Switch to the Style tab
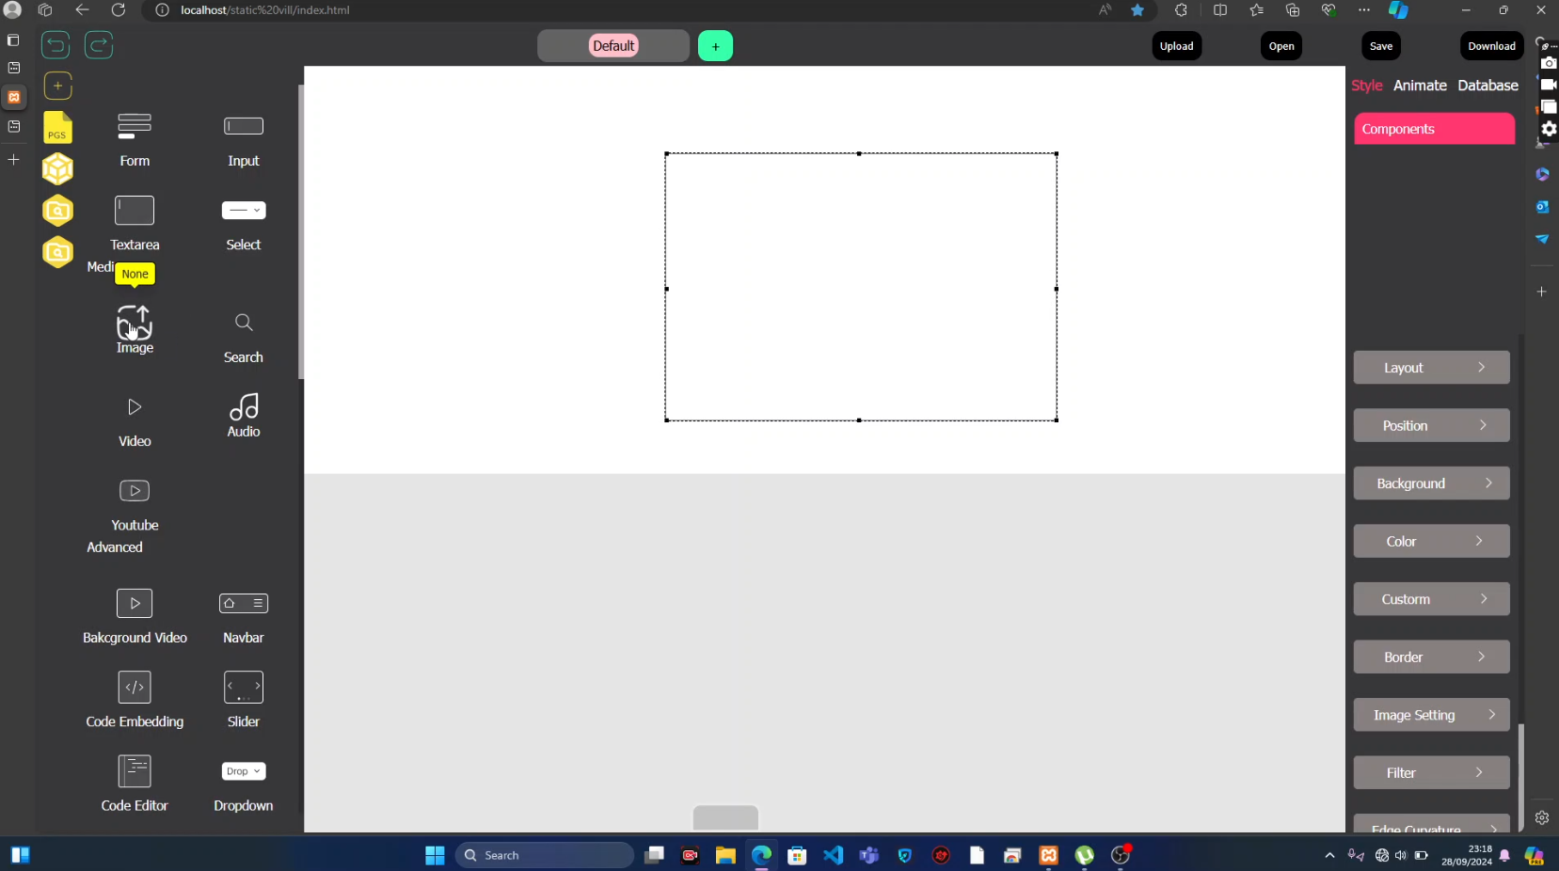Image resolution: width=1559 pixels, height=871 pixels. point(1366,86)
